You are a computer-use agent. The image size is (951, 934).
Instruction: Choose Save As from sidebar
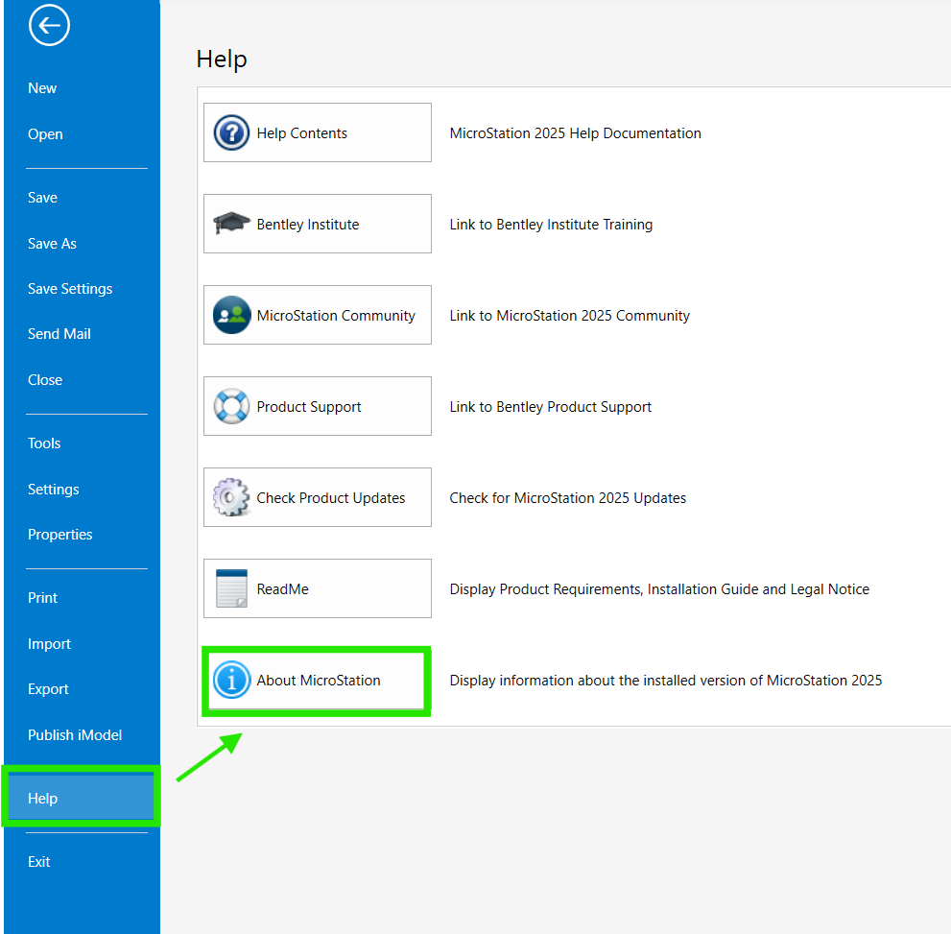click(x=52, y=244)
